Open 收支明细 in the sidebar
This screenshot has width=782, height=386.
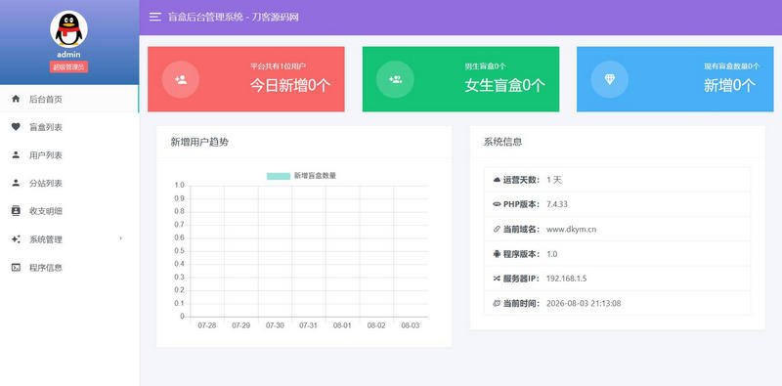click(69, 211)
